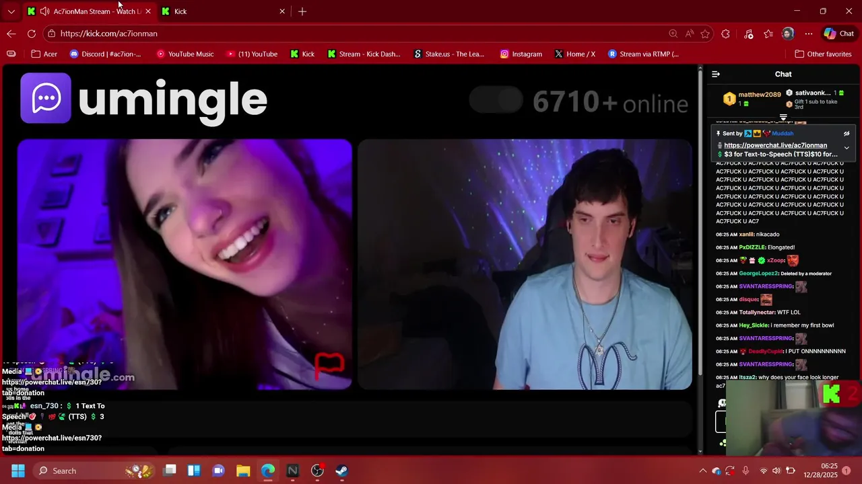
Task: Close the second Kick tab
Action: 282,11
